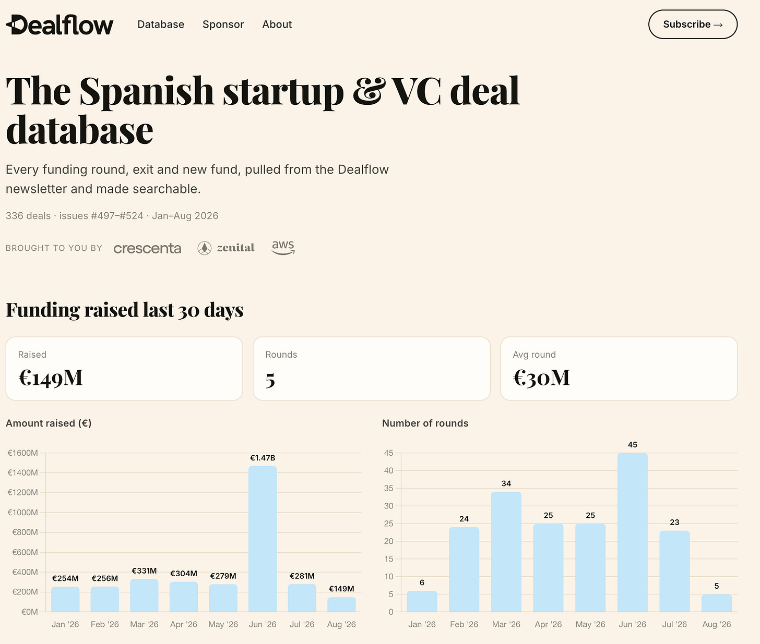The width and height of the screenshot is (760, 644).
Task: Select the Raised €149M stat card
Action: [124, 369]
